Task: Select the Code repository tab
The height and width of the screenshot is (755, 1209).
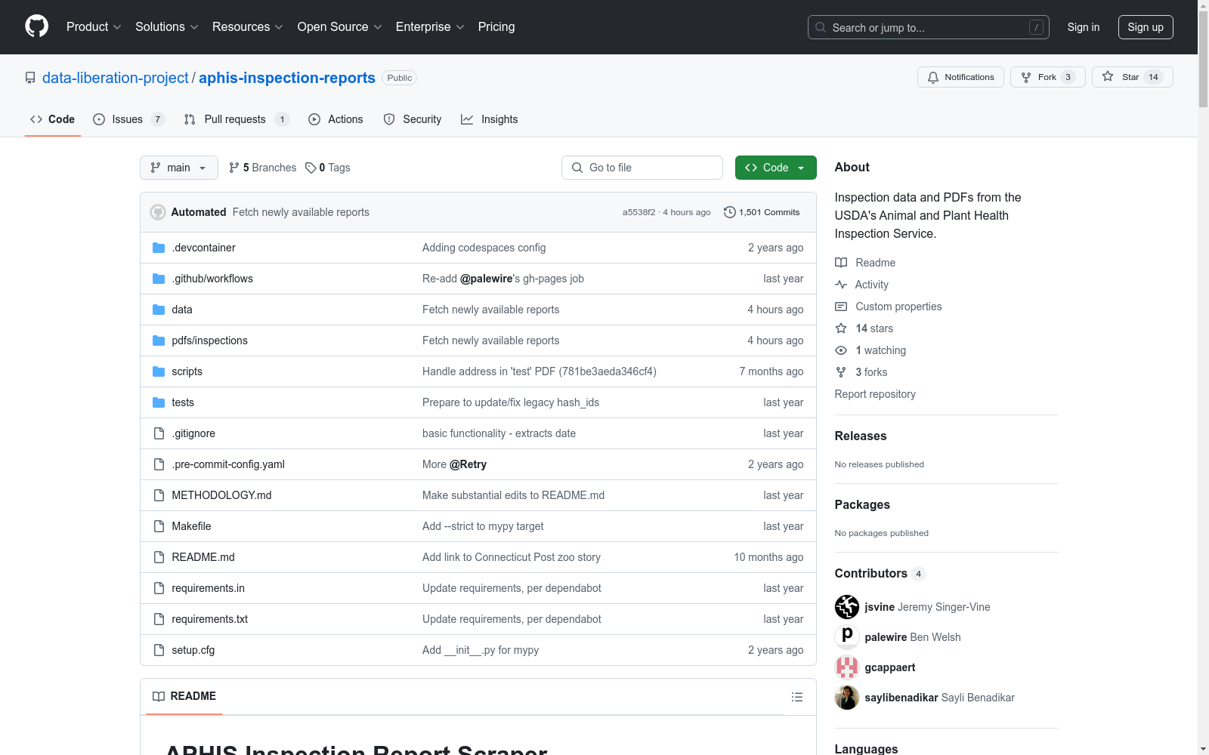Action: [53, 119]
